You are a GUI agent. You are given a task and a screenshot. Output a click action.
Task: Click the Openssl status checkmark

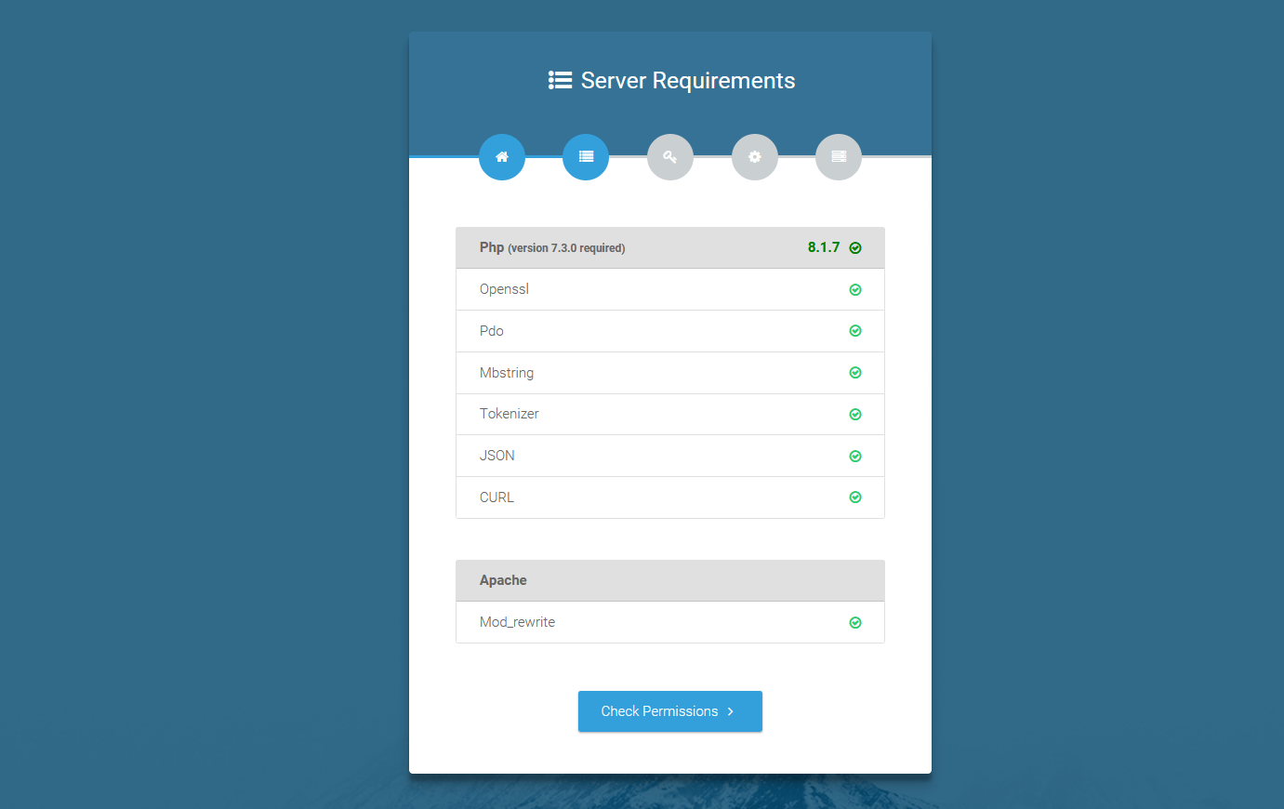[x=855, y=290]
